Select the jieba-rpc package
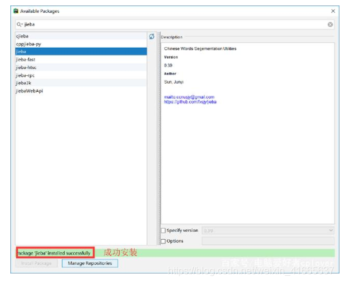 coord(81,75)
